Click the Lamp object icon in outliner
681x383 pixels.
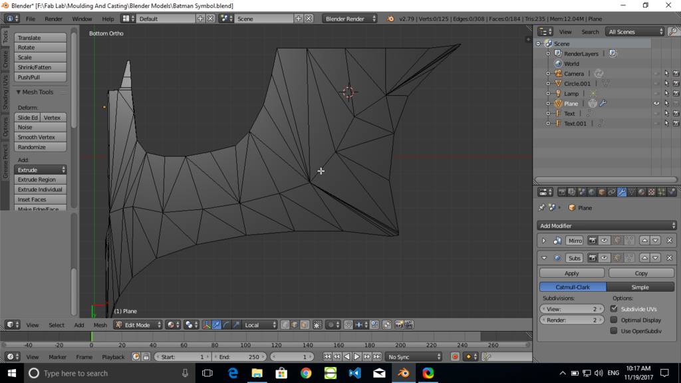558,94
